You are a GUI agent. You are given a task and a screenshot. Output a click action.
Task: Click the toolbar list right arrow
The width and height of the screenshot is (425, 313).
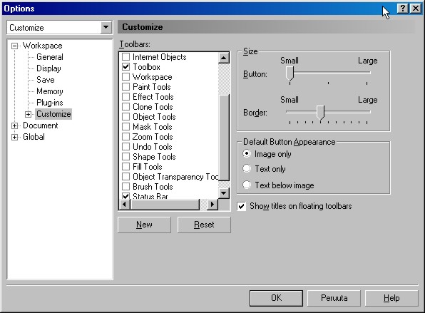pos(212,205)
